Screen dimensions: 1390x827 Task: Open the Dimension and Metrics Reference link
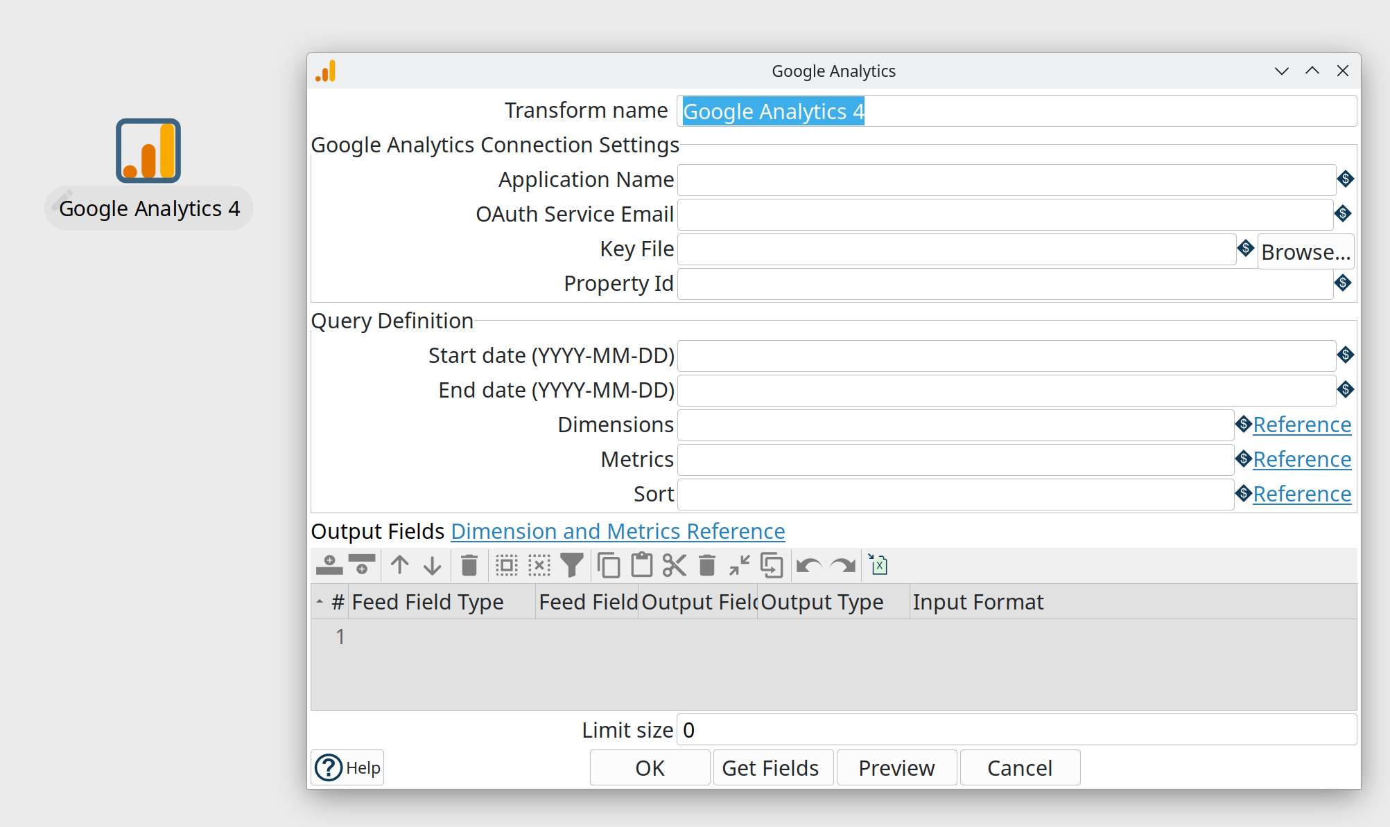point(618,531)
